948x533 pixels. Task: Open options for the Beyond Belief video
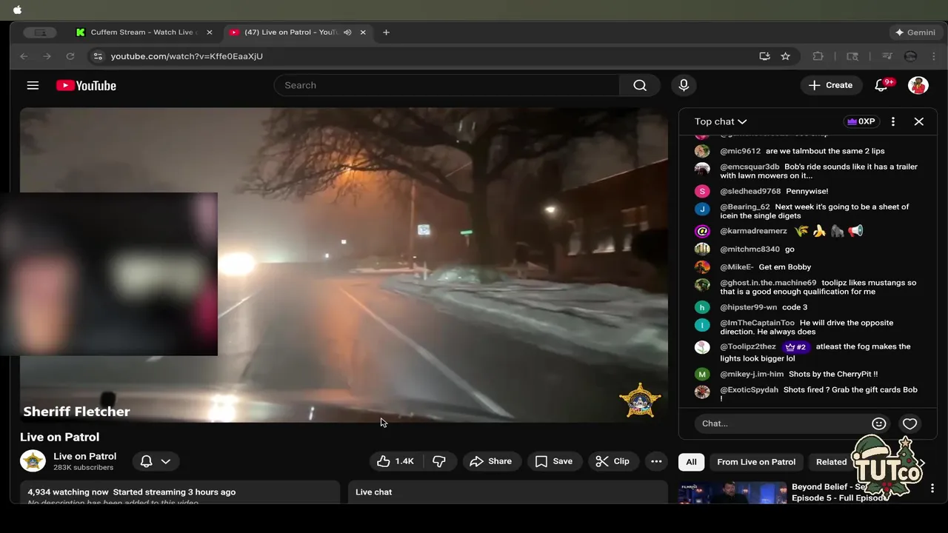932,488
